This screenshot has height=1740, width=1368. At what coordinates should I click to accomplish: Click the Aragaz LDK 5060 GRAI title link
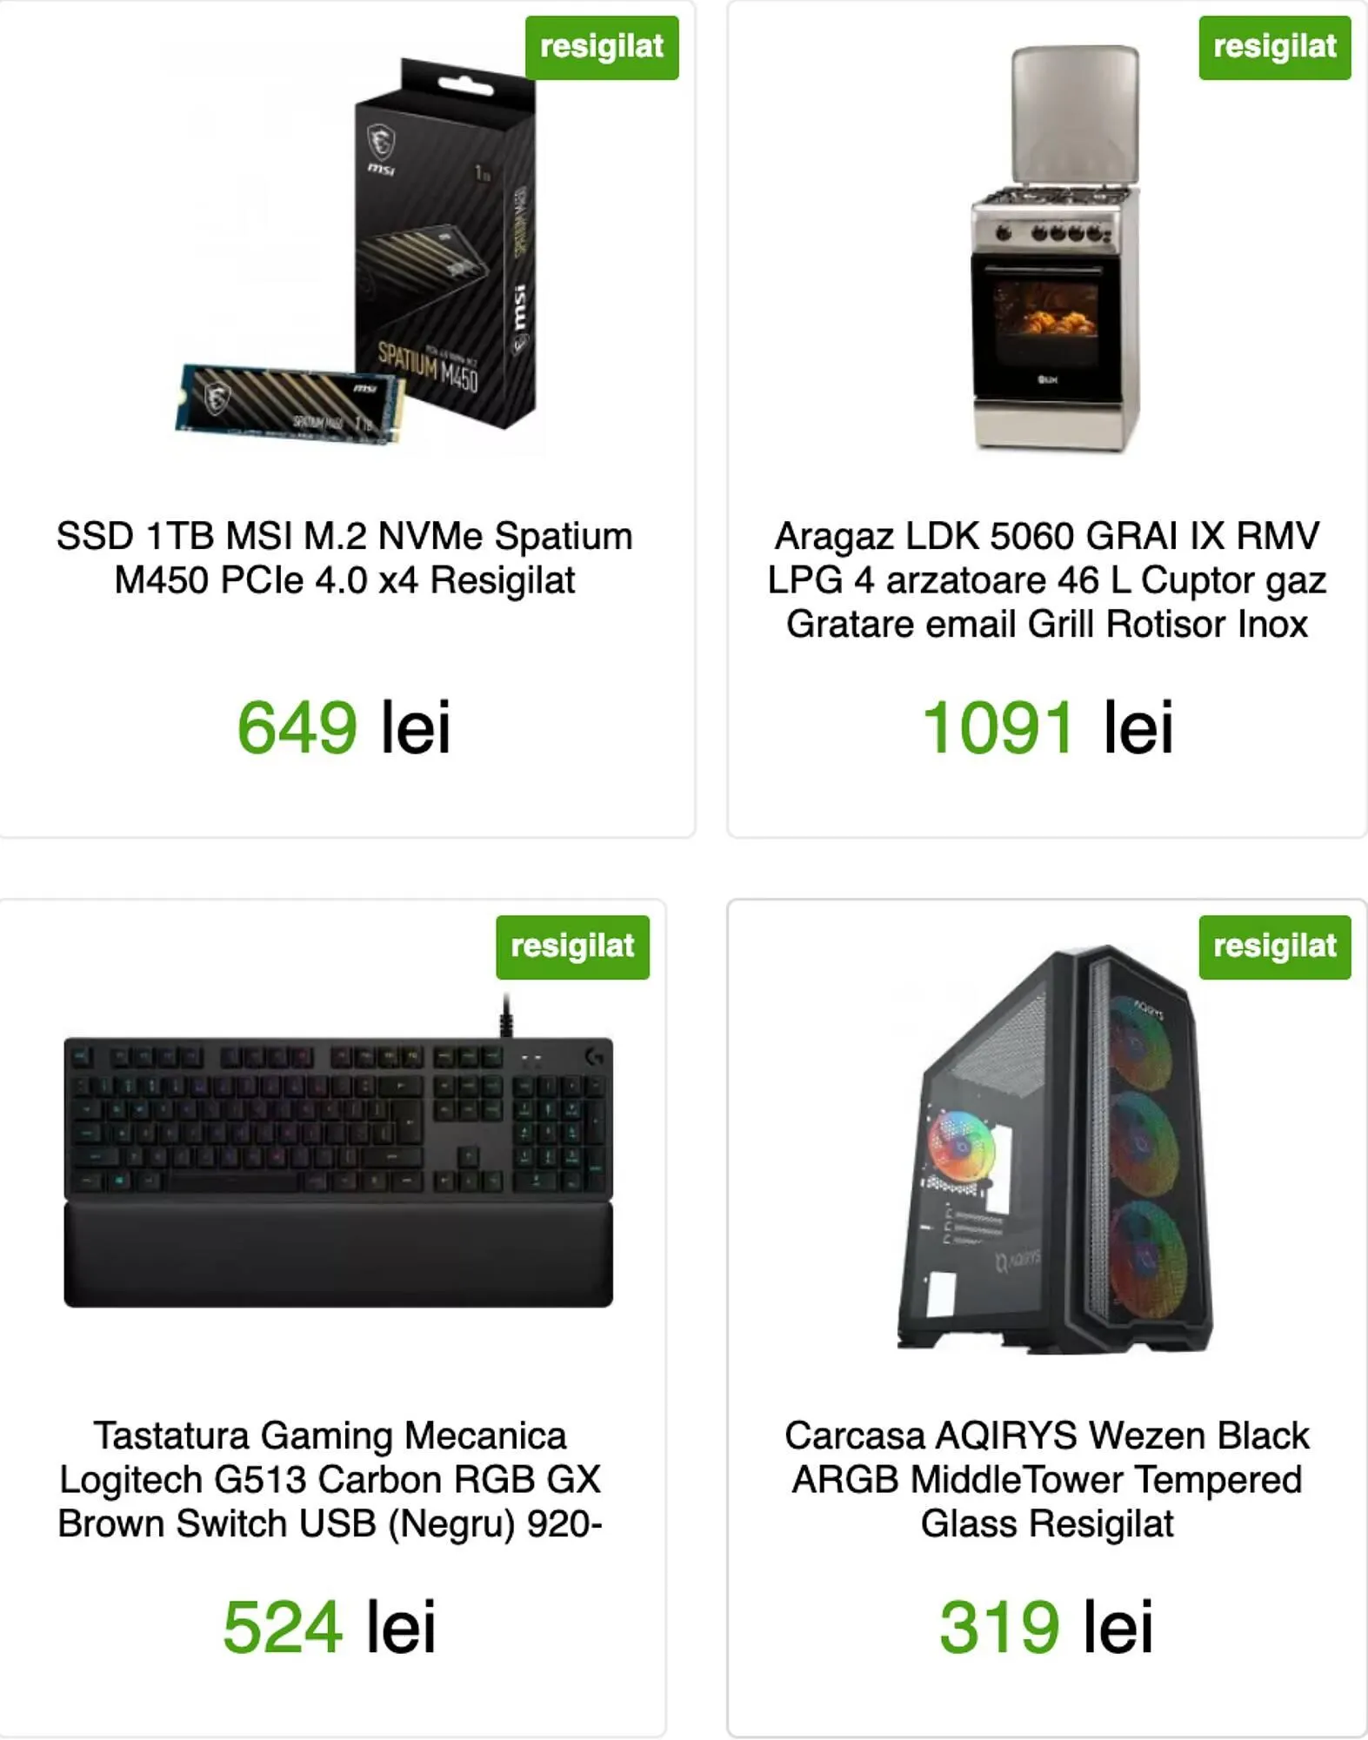(x=1047, y=579)
